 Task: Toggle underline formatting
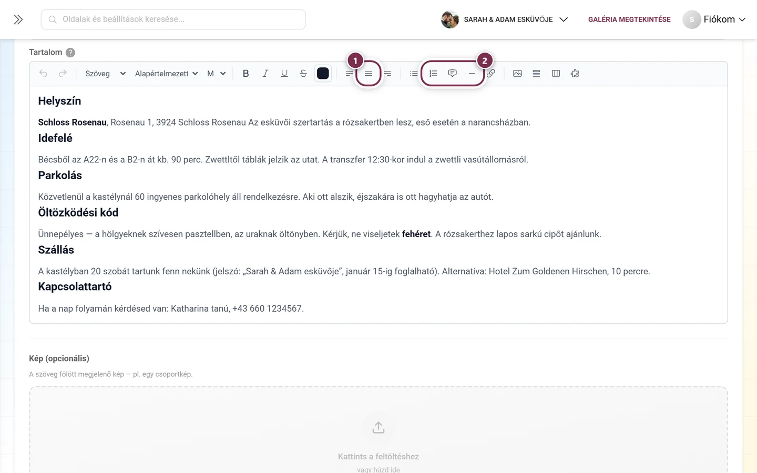284,74
